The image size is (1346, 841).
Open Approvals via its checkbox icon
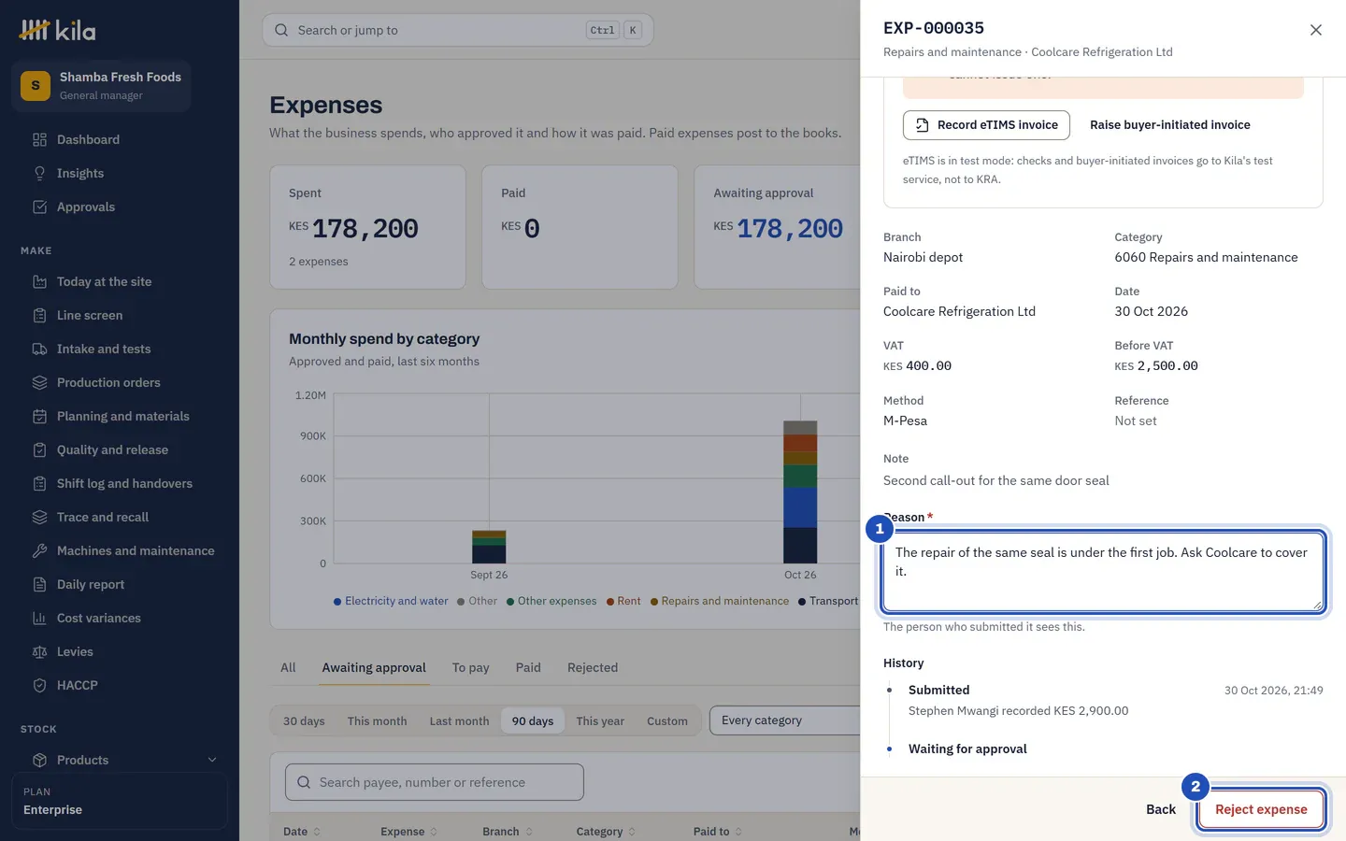click(39, 207)
